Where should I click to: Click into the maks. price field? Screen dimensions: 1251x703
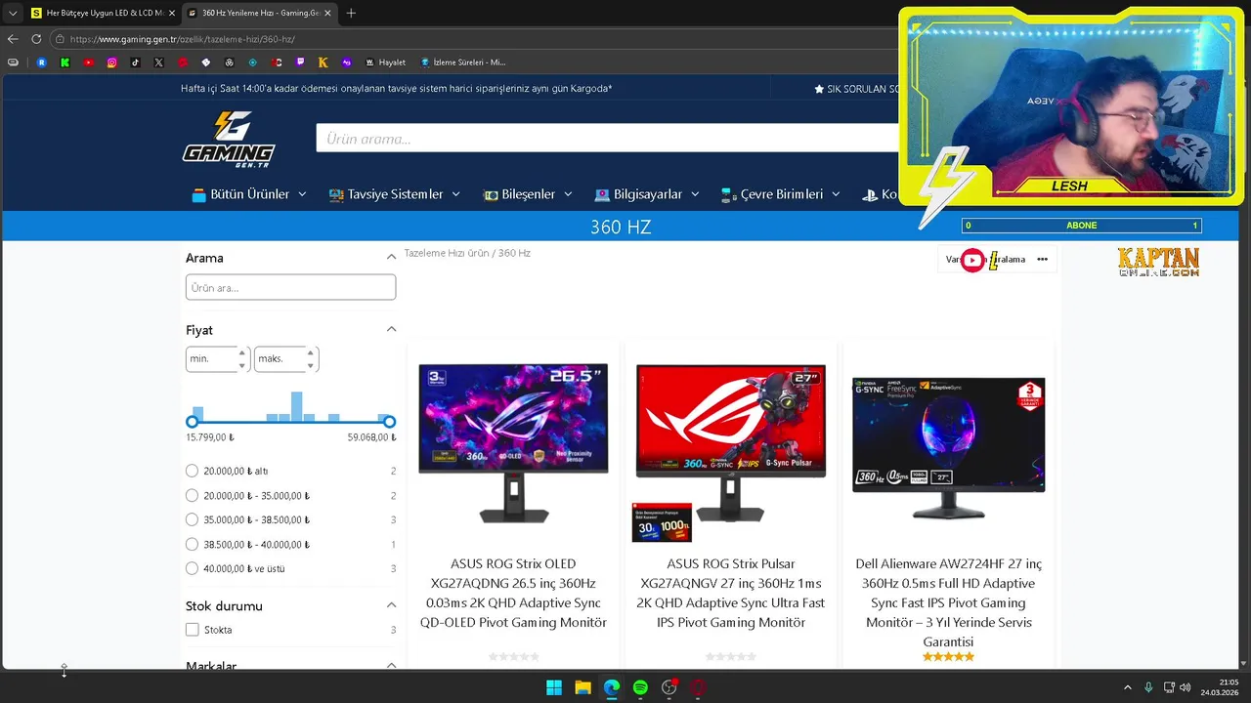pyautogui.click(x=286, y=358)
